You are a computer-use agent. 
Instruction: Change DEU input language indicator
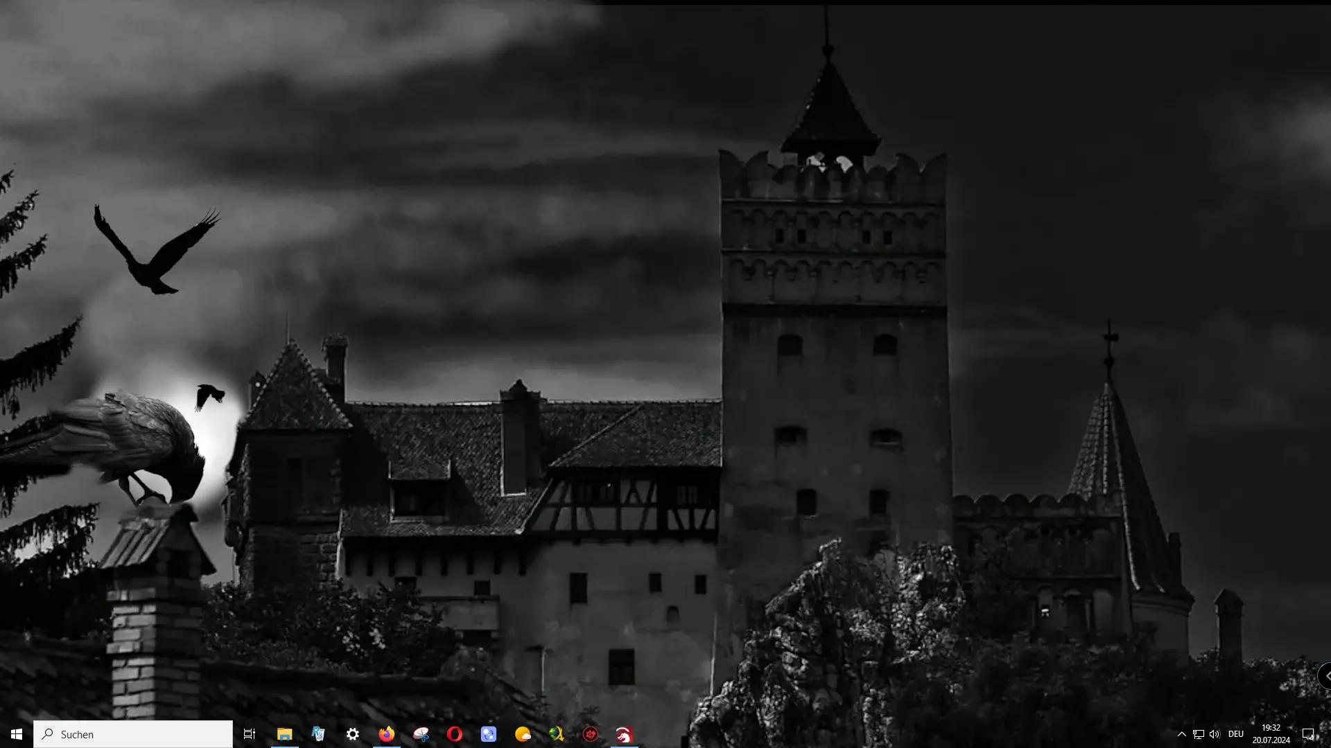coord(1236,734)
